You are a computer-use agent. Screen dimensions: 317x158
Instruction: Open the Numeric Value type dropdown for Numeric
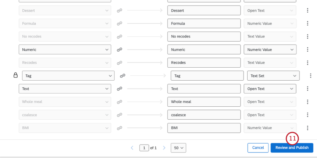(x=270, y=49)
